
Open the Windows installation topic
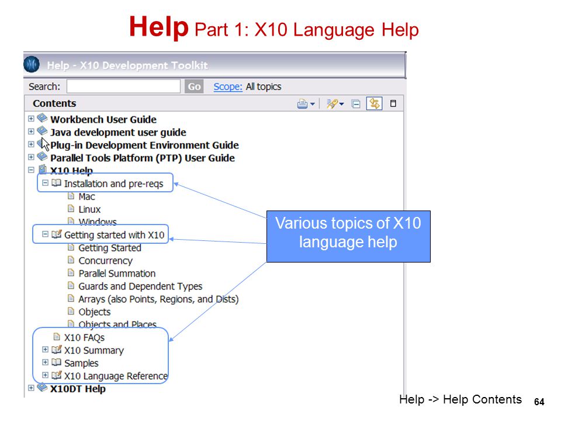[98, 222]
